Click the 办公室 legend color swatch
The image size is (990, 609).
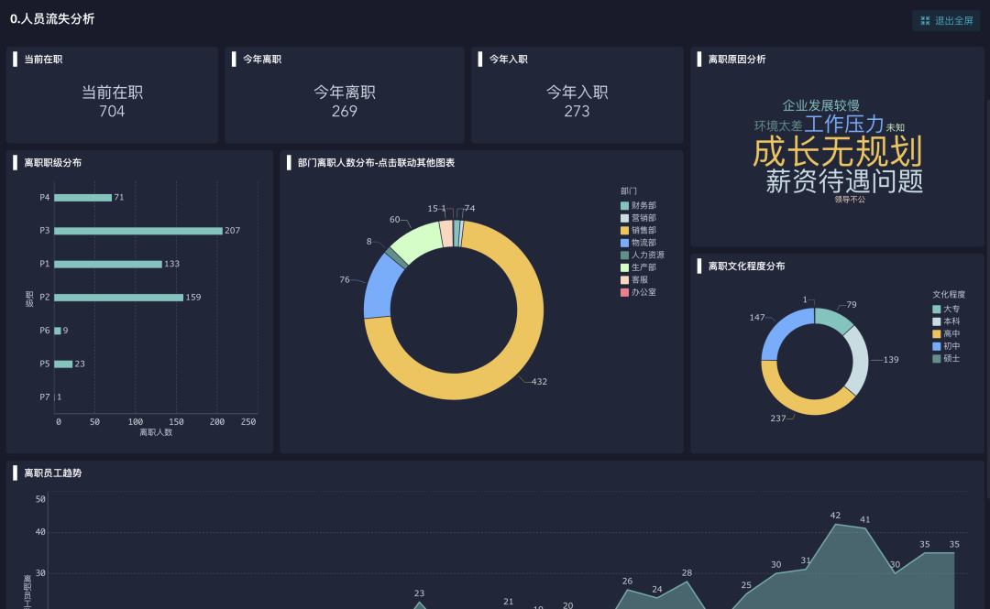[625, 292]
